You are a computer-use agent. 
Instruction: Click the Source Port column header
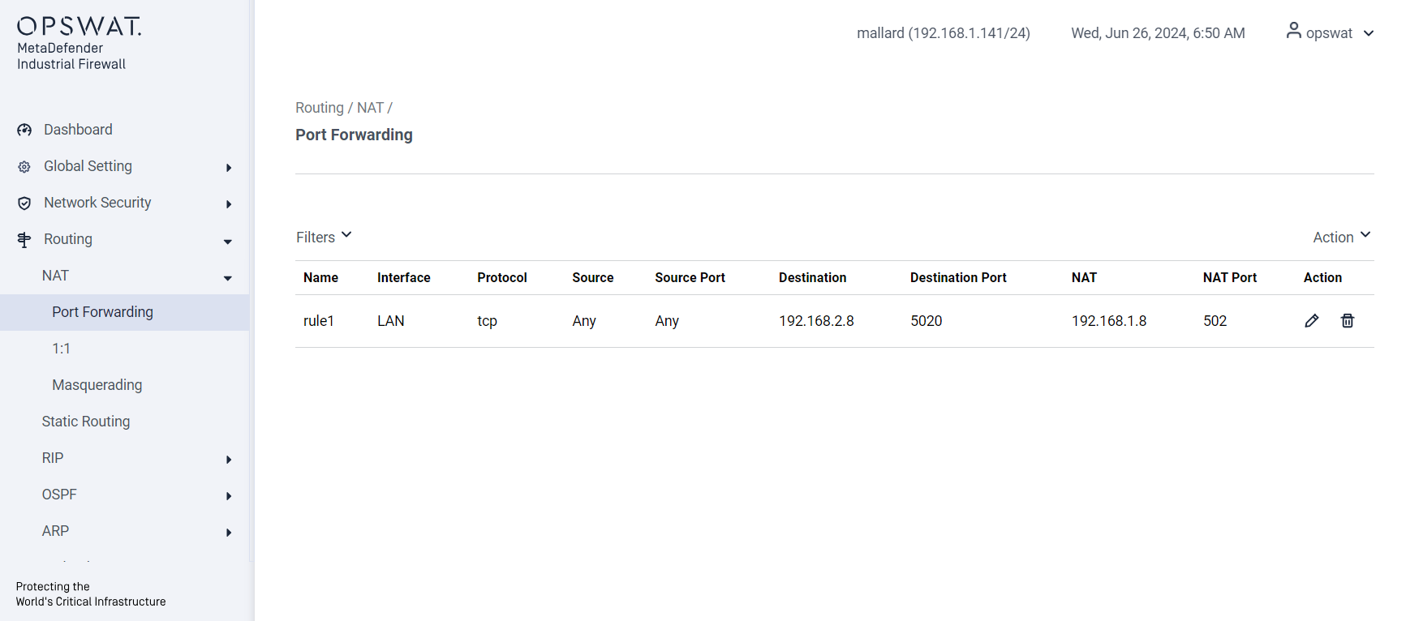(x=690, y=277)
